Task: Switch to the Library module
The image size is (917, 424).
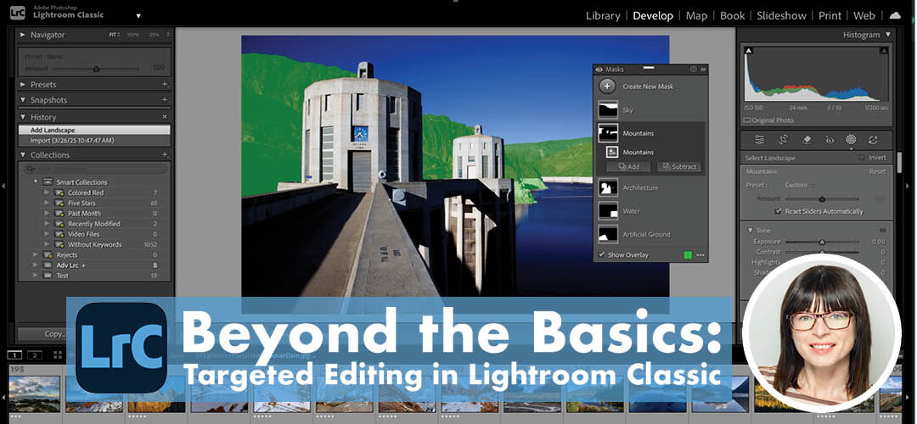Action: click(x=603, y=16)
